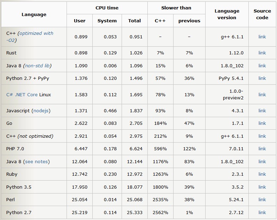The height and width of the screenshot is (220, 277).
Task: Open the source code link for Perl
Action: 262,200
